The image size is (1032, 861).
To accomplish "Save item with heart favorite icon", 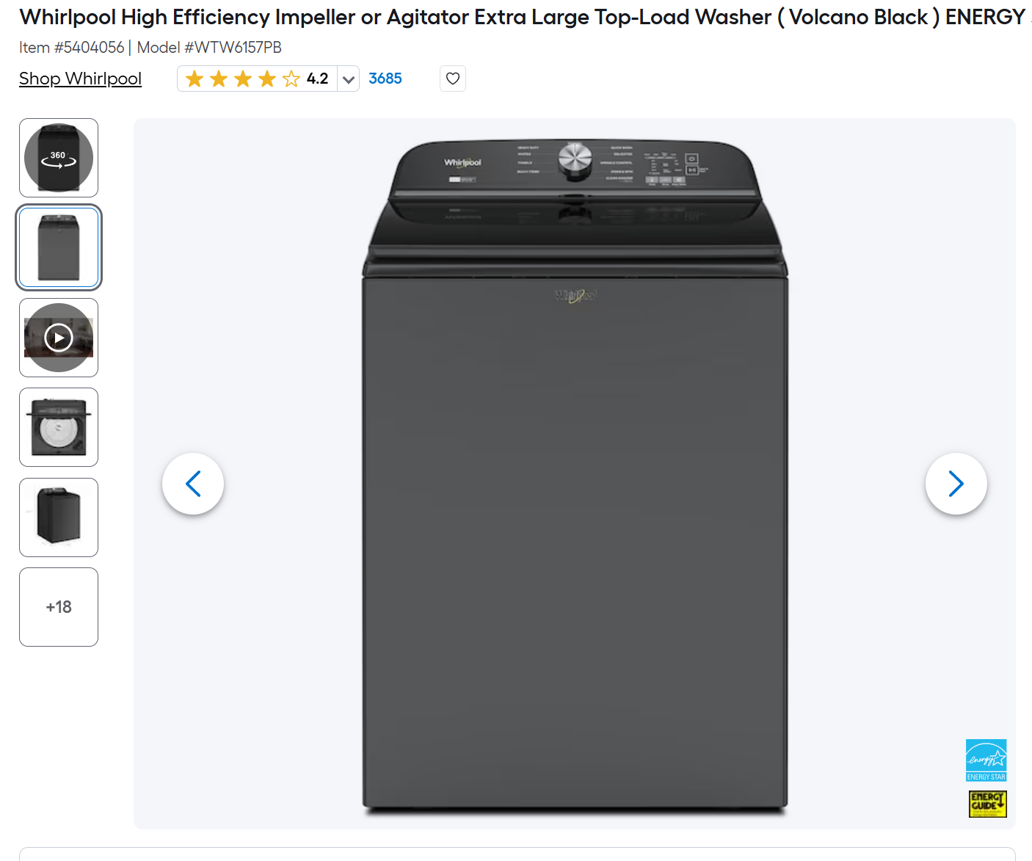I will point(453,79).
